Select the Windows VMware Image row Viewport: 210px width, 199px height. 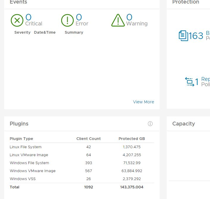[33, 171]
